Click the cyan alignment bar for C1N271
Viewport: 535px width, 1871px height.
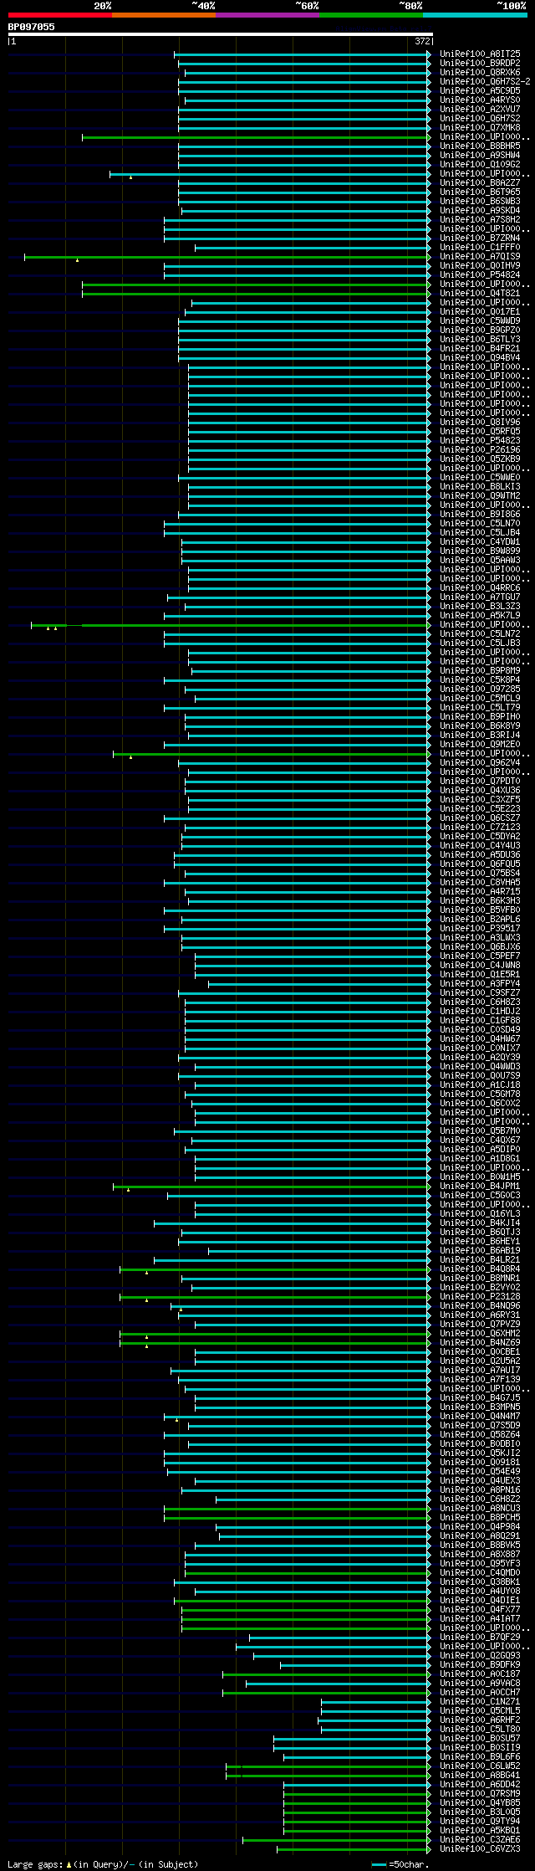[x=375, y=1701]
